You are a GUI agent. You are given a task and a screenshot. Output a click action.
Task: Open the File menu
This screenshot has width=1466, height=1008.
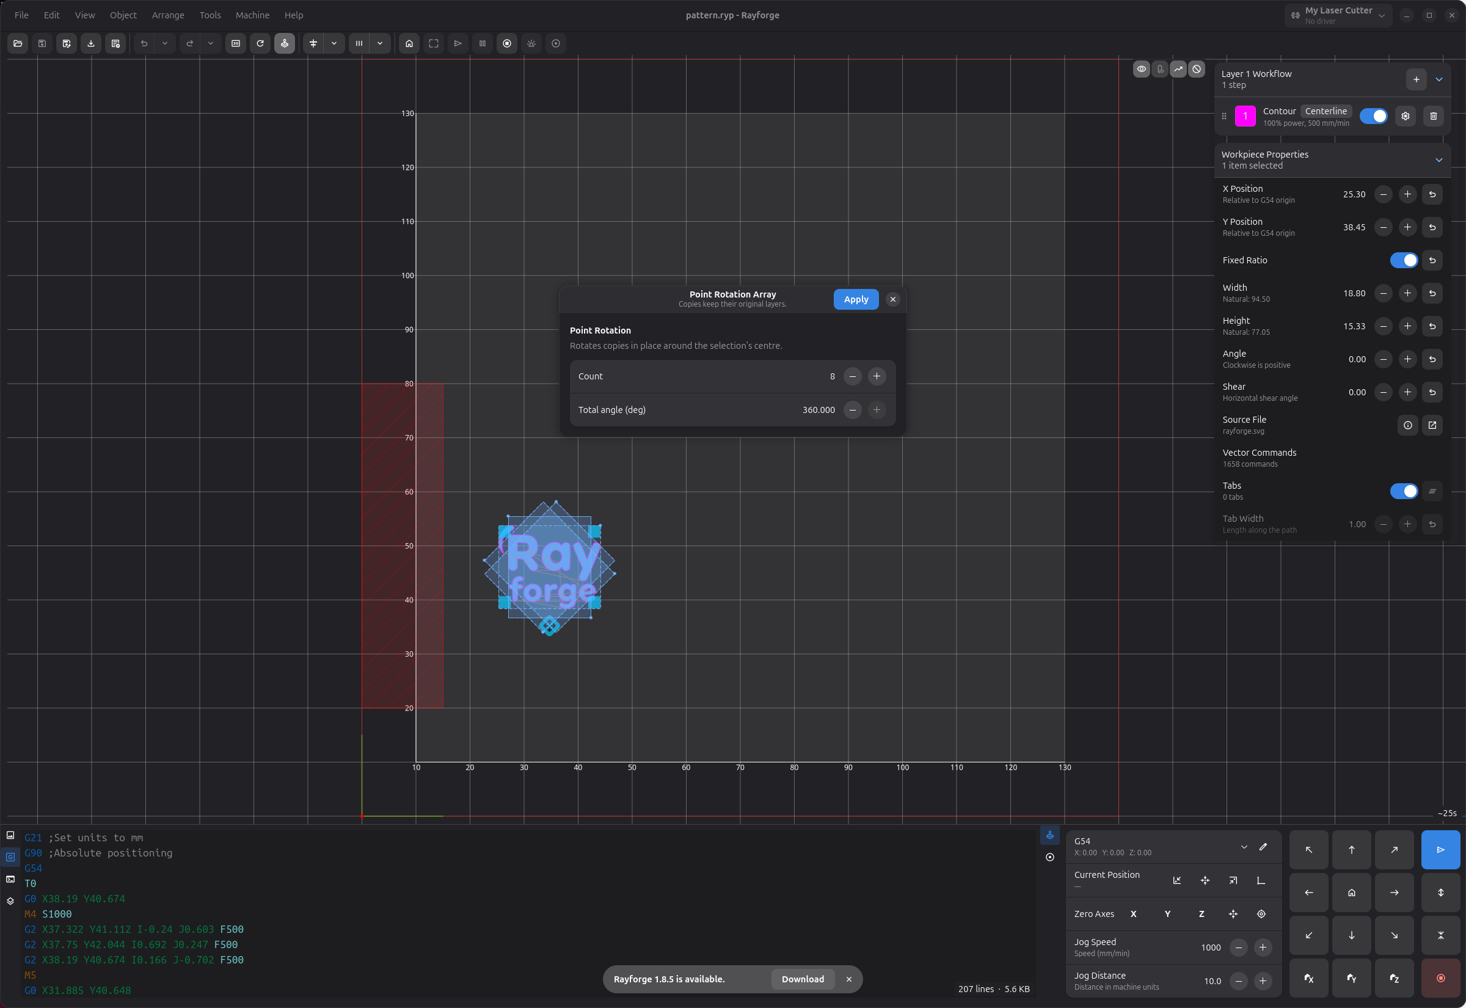coord(21,15)
